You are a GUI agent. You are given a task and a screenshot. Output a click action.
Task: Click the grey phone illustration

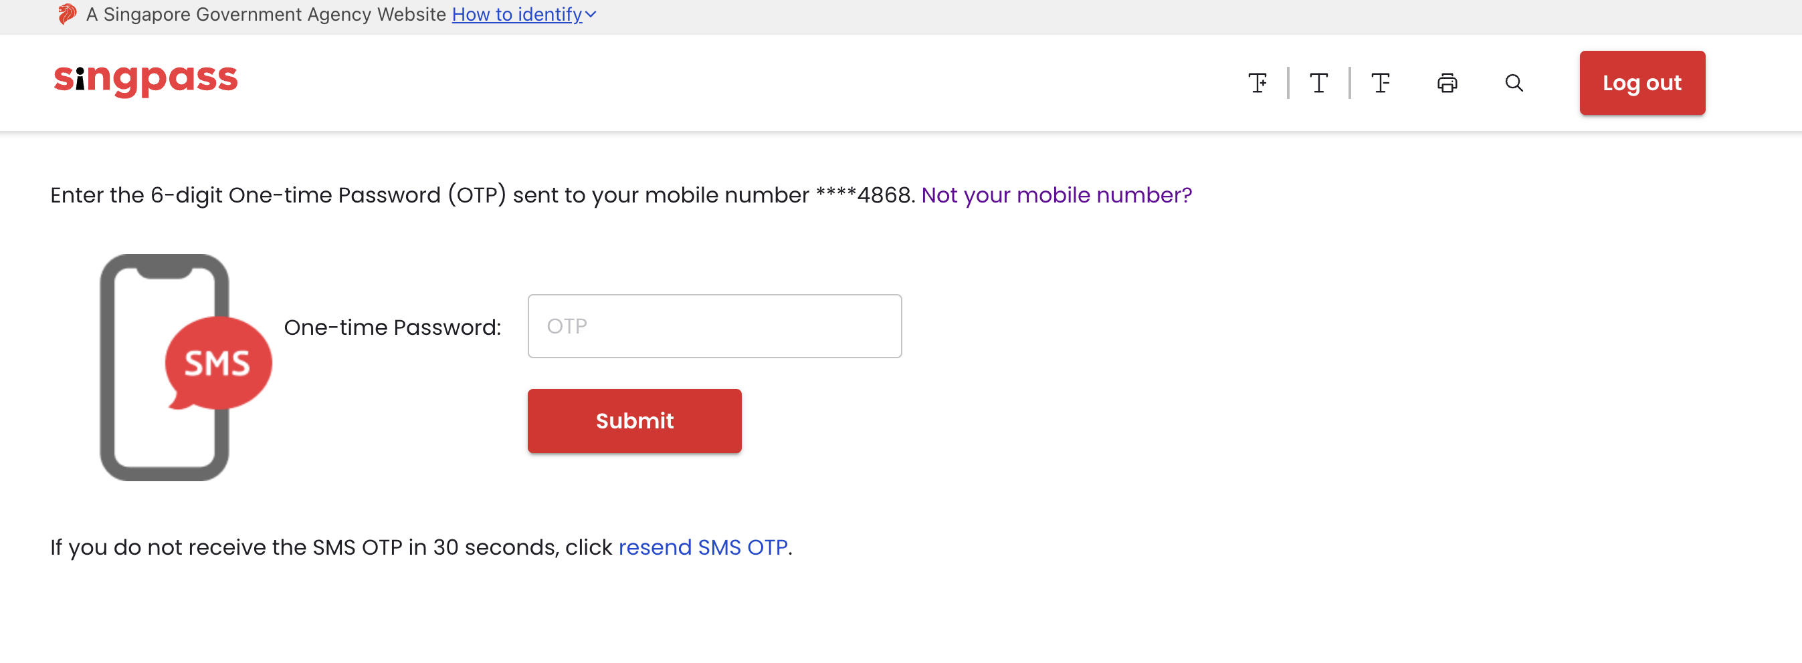(x=165, y=368)
